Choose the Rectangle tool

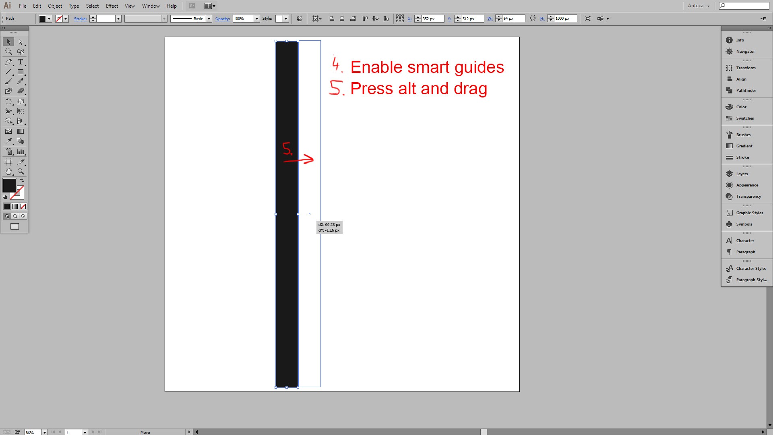tap(21, 72)
